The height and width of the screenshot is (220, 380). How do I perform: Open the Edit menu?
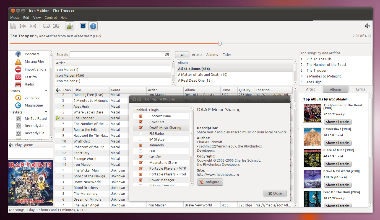coord(26,17)
